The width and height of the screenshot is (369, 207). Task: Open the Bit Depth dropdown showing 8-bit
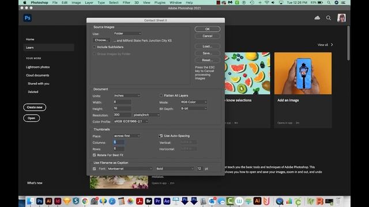(194, 109)
